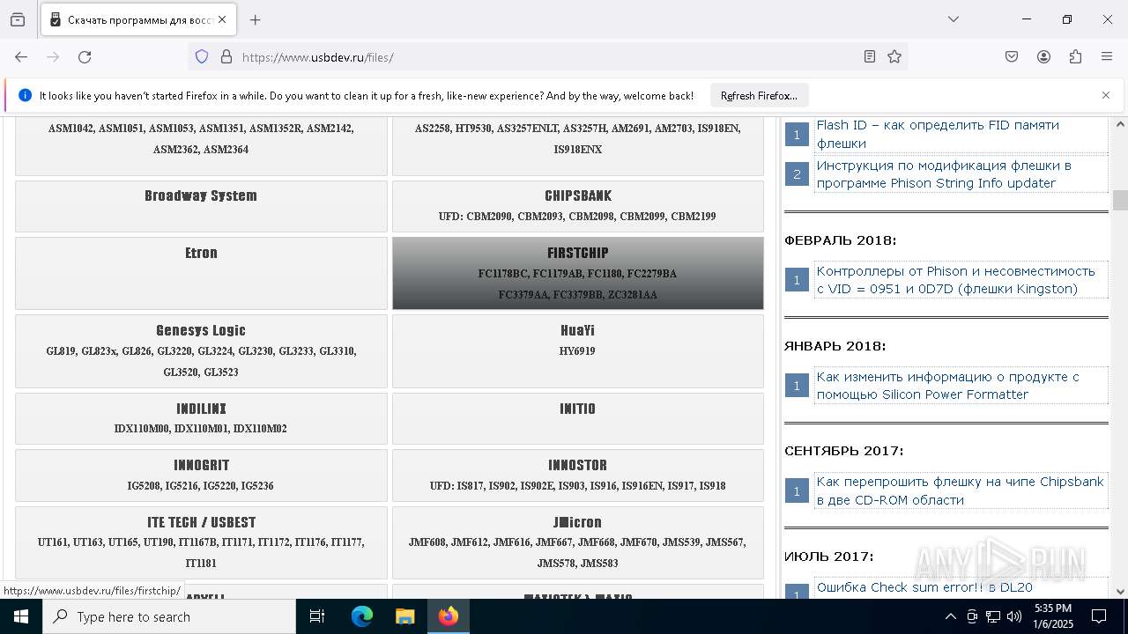Close the usbdev.ru tab
This screenshot has width=1128, height=634.
coord(222,19)
